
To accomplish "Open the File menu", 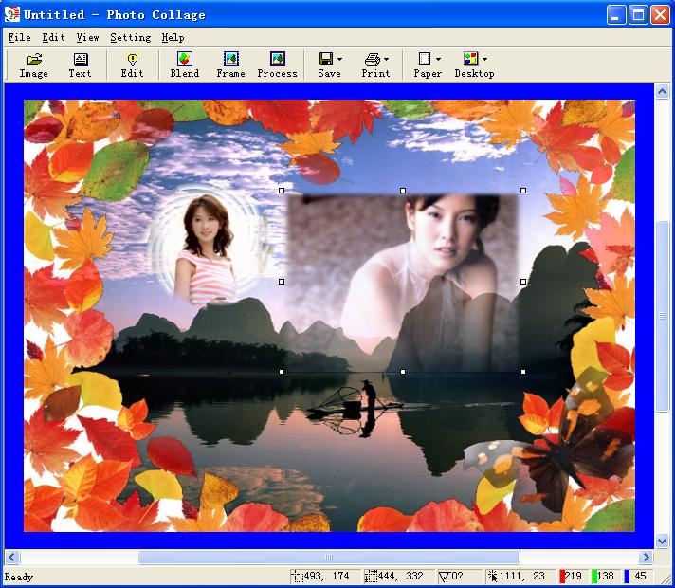I will [x=19, y=38].
